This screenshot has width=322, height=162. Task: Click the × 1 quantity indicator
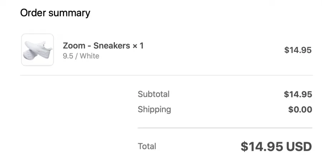coord(138,46)
